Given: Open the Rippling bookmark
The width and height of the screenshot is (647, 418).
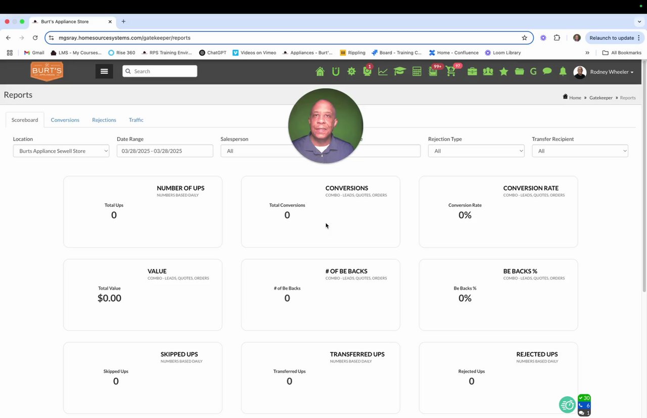Looking at the screenshot, I should pyautogui.click(x=352, y=53).
